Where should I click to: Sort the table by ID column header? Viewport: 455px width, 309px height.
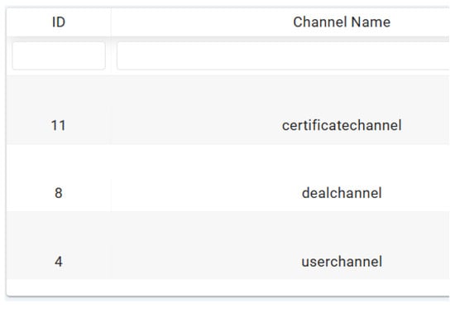[59, 22]
